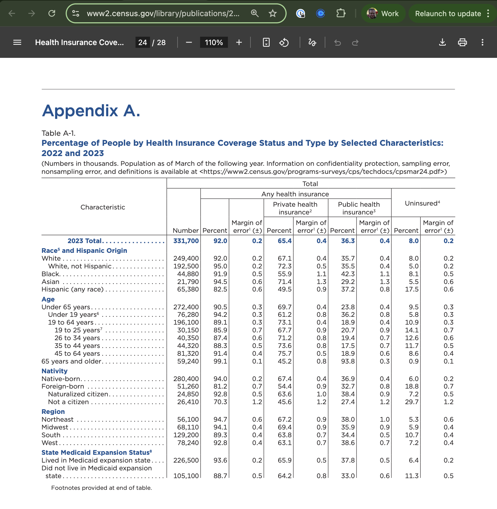This screenshot has width=497, height=509.
Task: Open the extensions puzzle icon
Action: pos(341,13)
